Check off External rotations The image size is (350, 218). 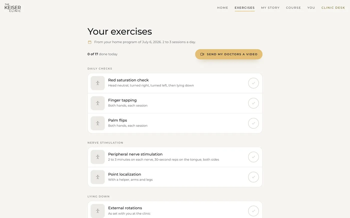[x=253, y=211]
